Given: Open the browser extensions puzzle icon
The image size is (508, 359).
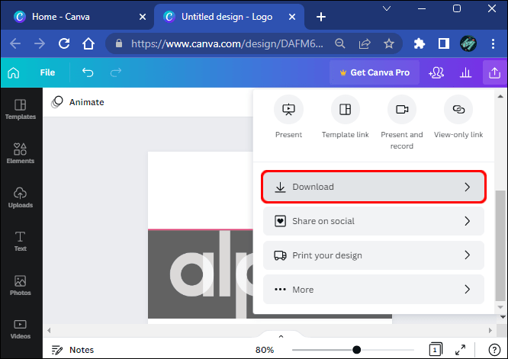Looking at the screenshot, I should point(420,43).
